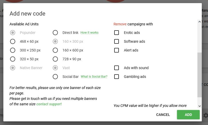This screenshot has width=208, height=125.
Task: Click the scrollbar down arrow
Action: coord(199,106)
